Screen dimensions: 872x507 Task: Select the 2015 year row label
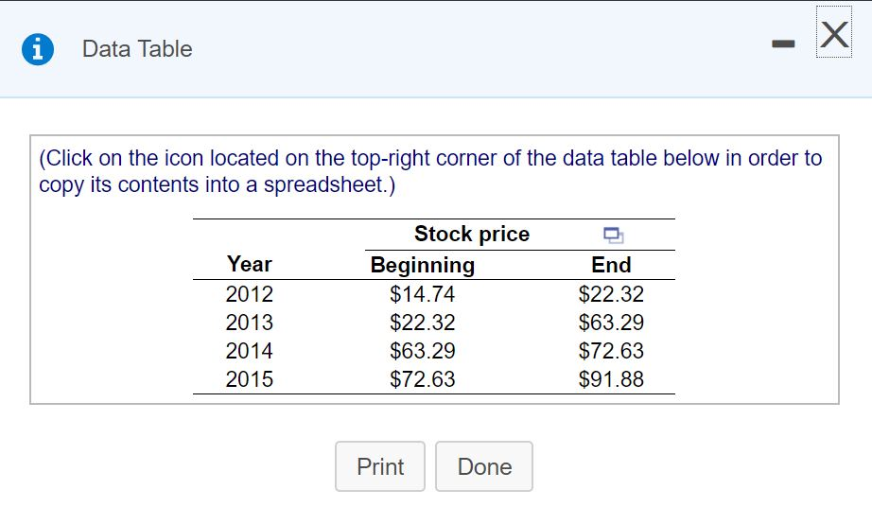250,379
